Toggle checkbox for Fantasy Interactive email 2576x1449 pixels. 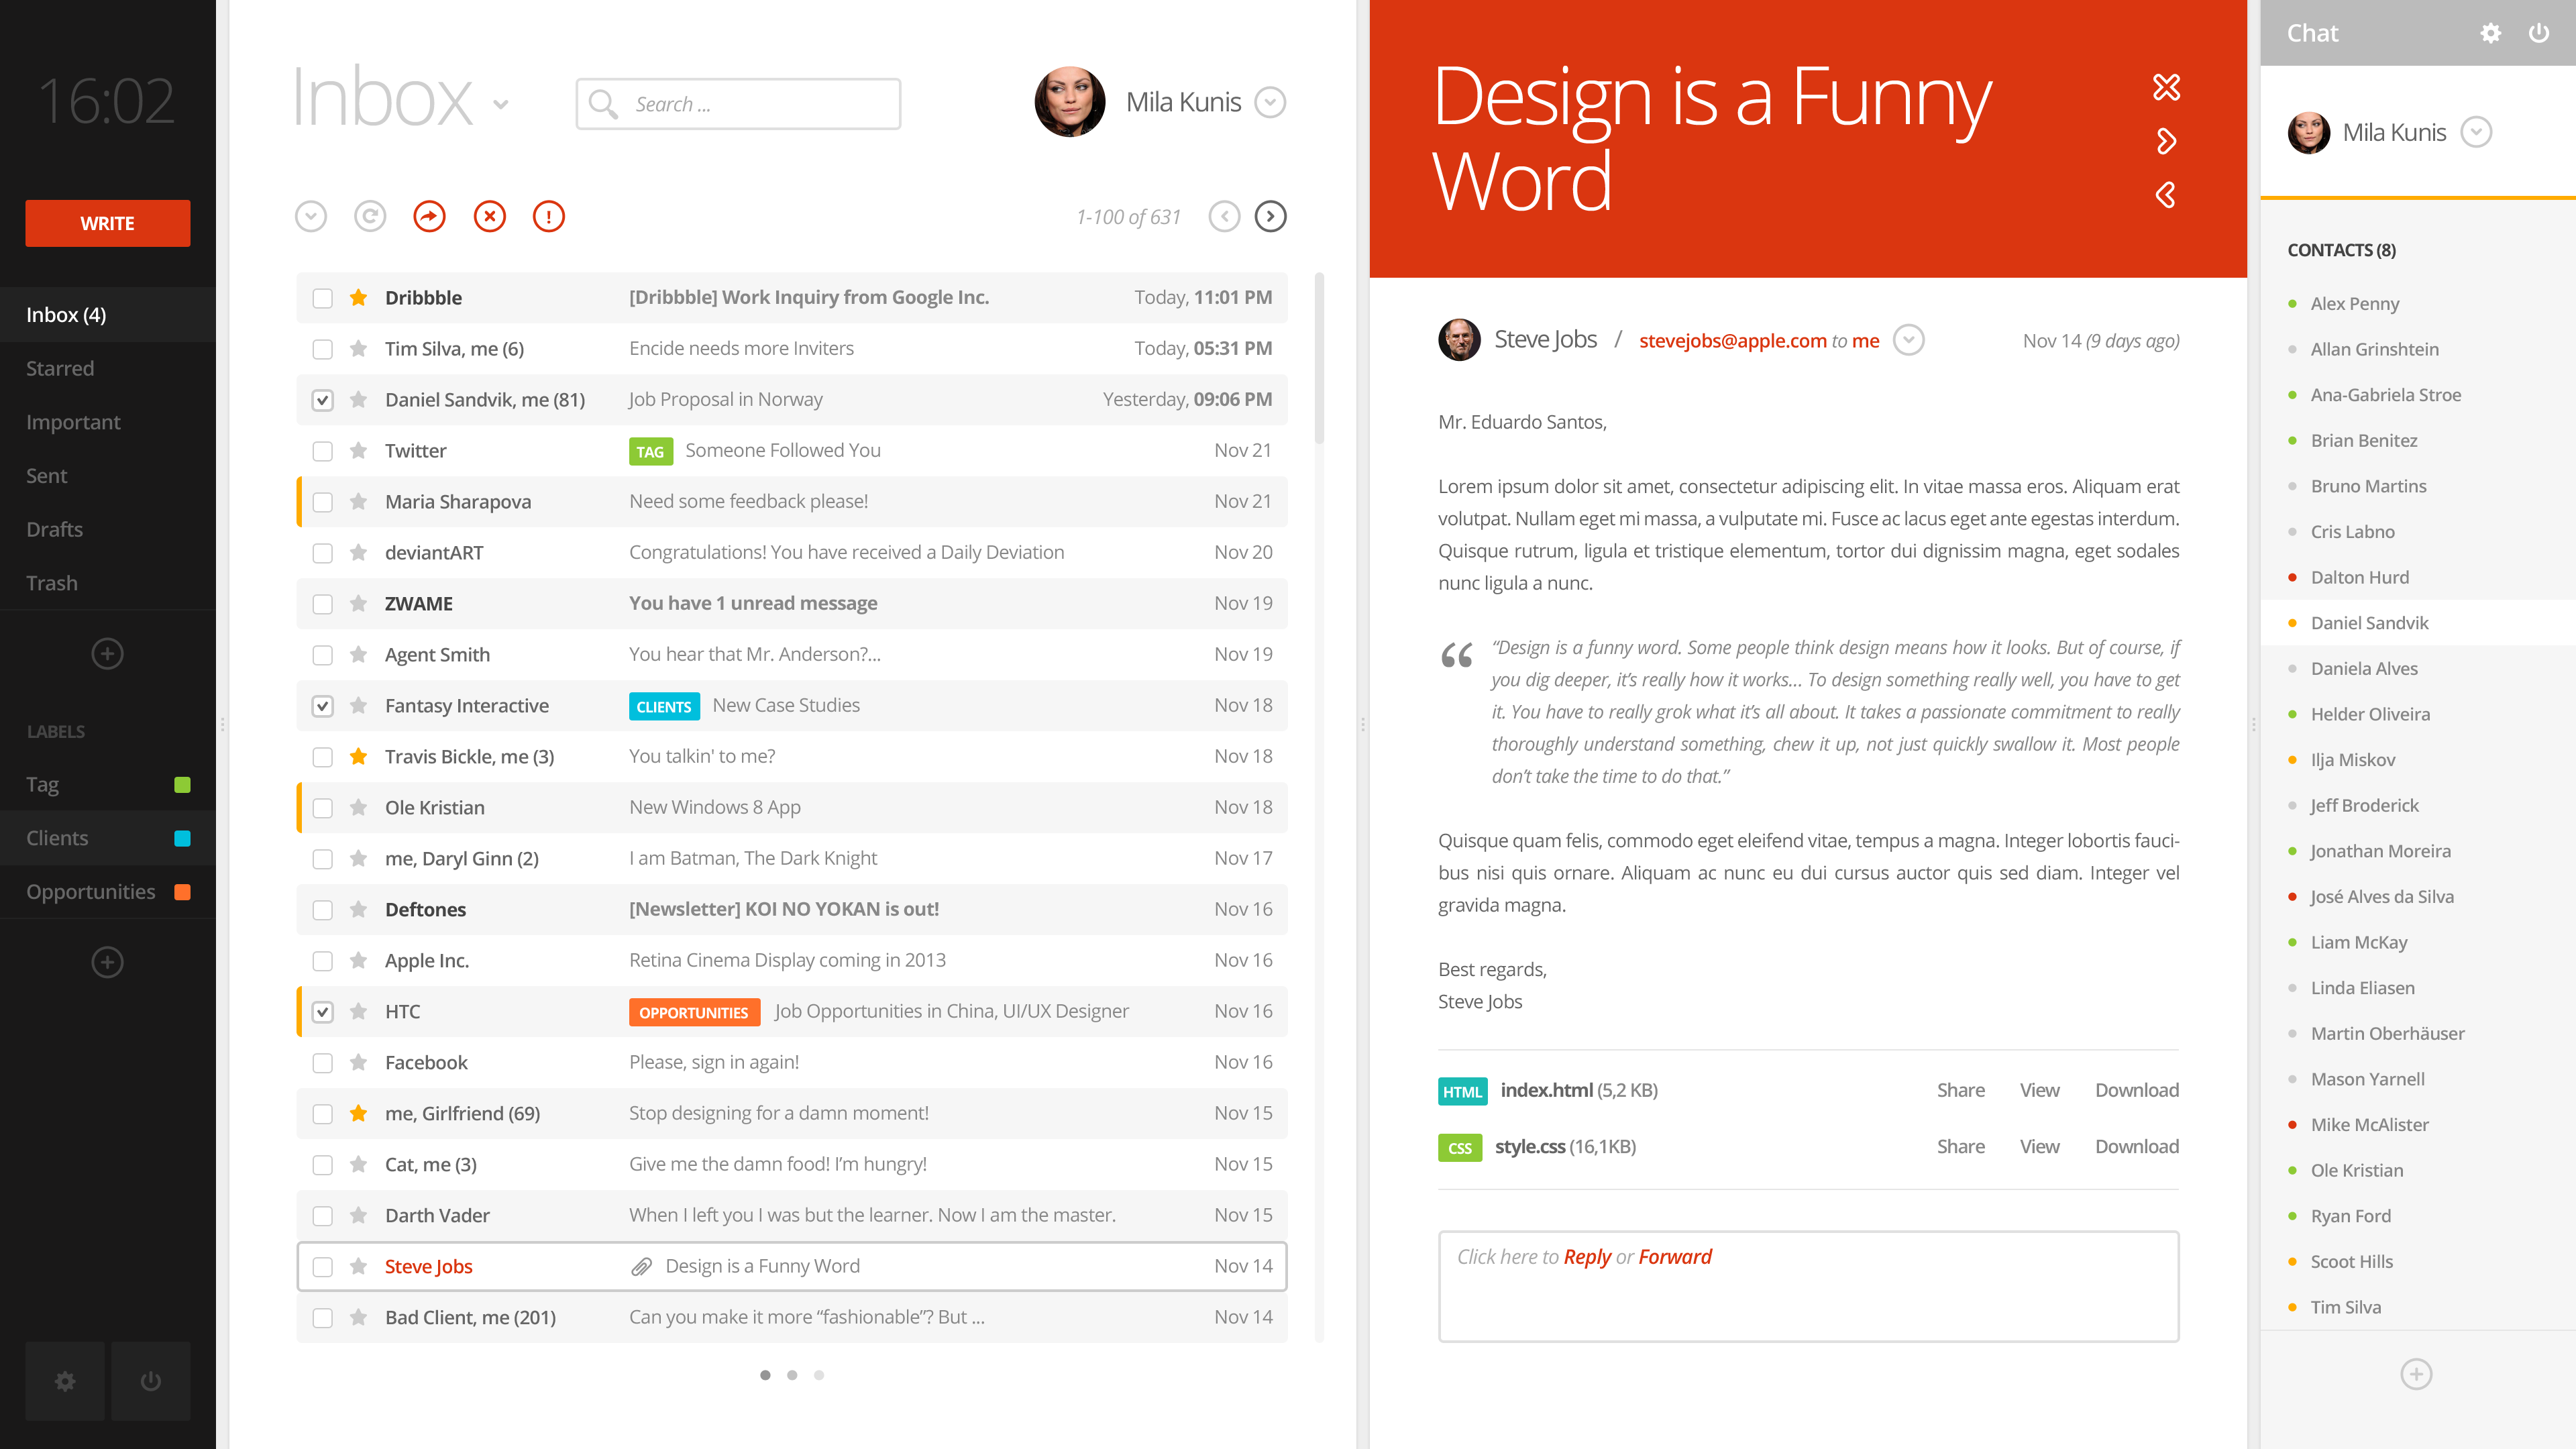(x=324, y=704)
